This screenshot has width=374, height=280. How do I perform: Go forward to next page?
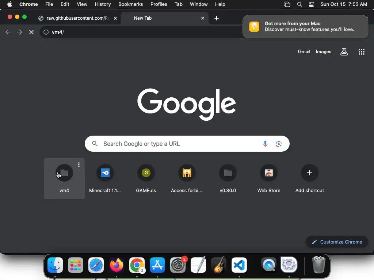click(20, 32)
